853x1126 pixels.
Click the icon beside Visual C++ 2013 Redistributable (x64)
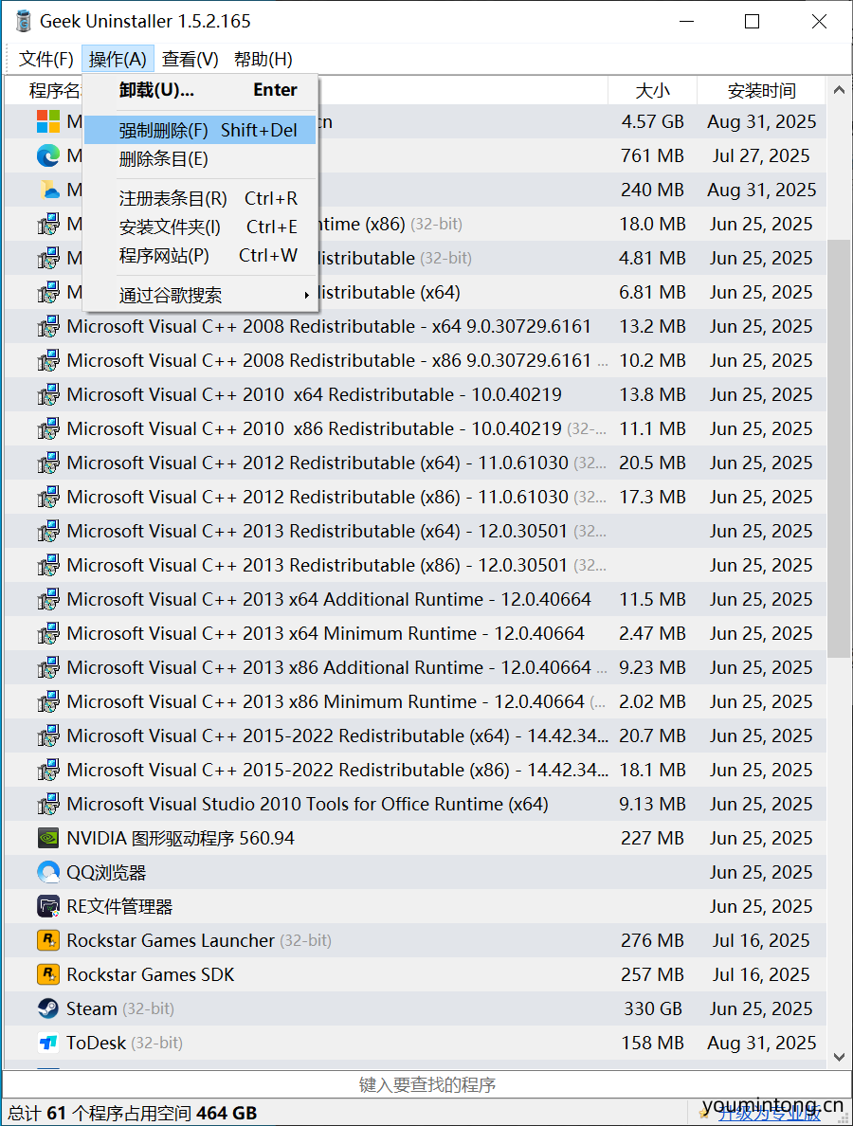pyautogui.click(x=48, y=531)
